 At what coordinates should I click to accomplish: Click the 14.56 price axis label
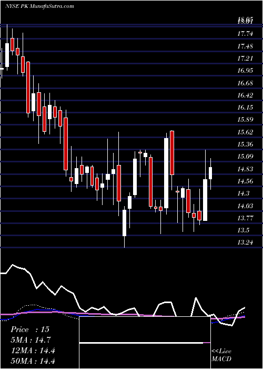(245, 181)
